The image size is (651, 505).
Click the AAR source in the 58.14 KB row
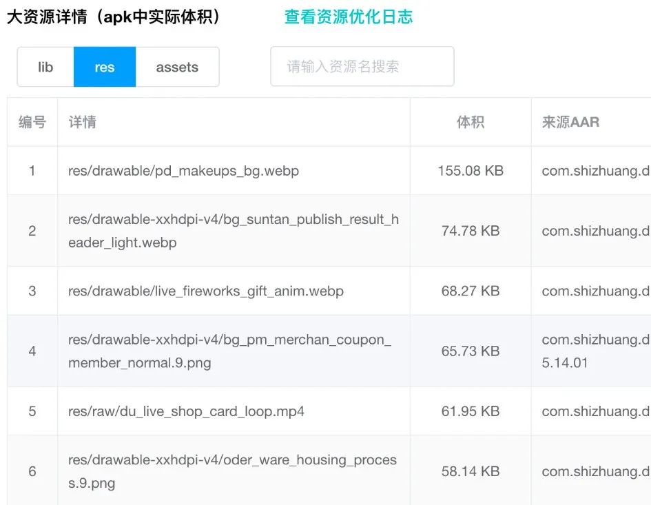point(596,471)
